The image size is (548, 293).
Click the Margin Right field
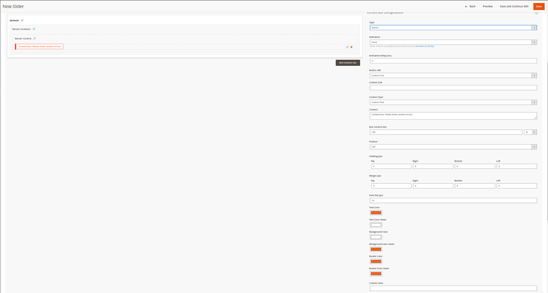(x=433, y=186)
